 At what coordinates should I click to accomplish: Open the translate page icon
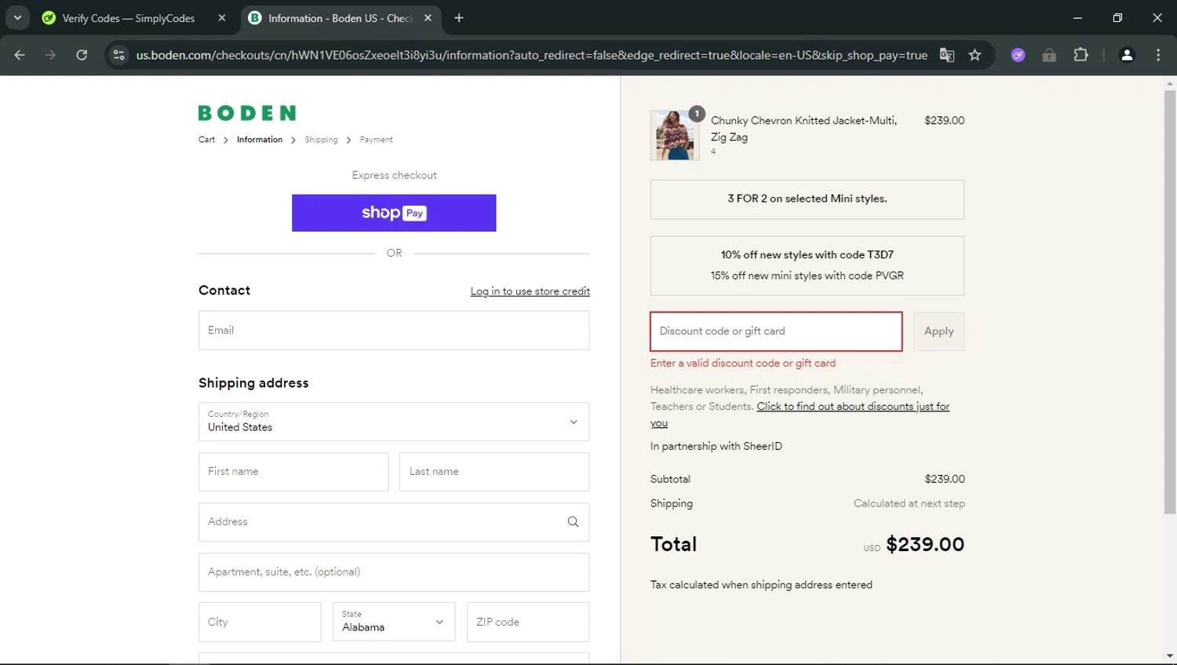point(947,55)
